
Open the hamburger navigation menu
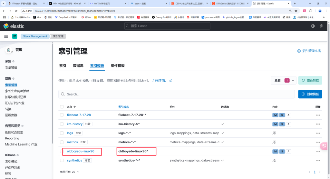6,36
